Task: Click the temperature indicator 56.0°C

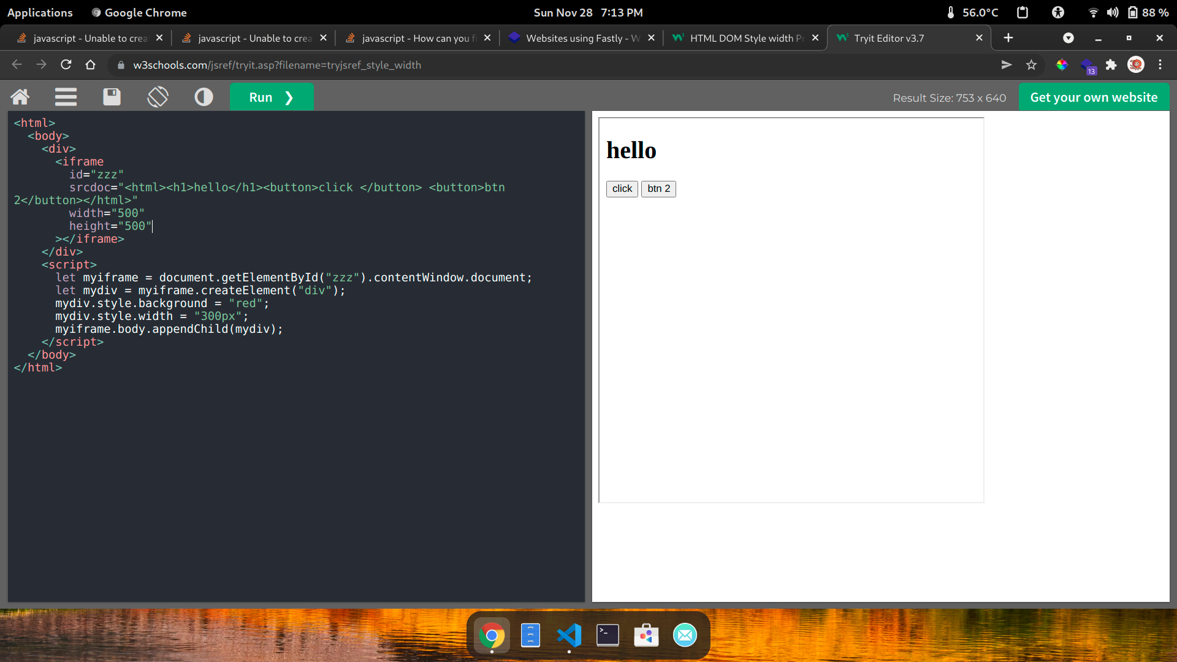Action: click(972, 12)
